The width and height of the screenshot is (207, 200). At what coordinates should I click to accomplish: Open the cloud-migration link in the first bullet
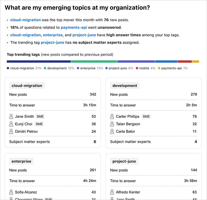26,20
